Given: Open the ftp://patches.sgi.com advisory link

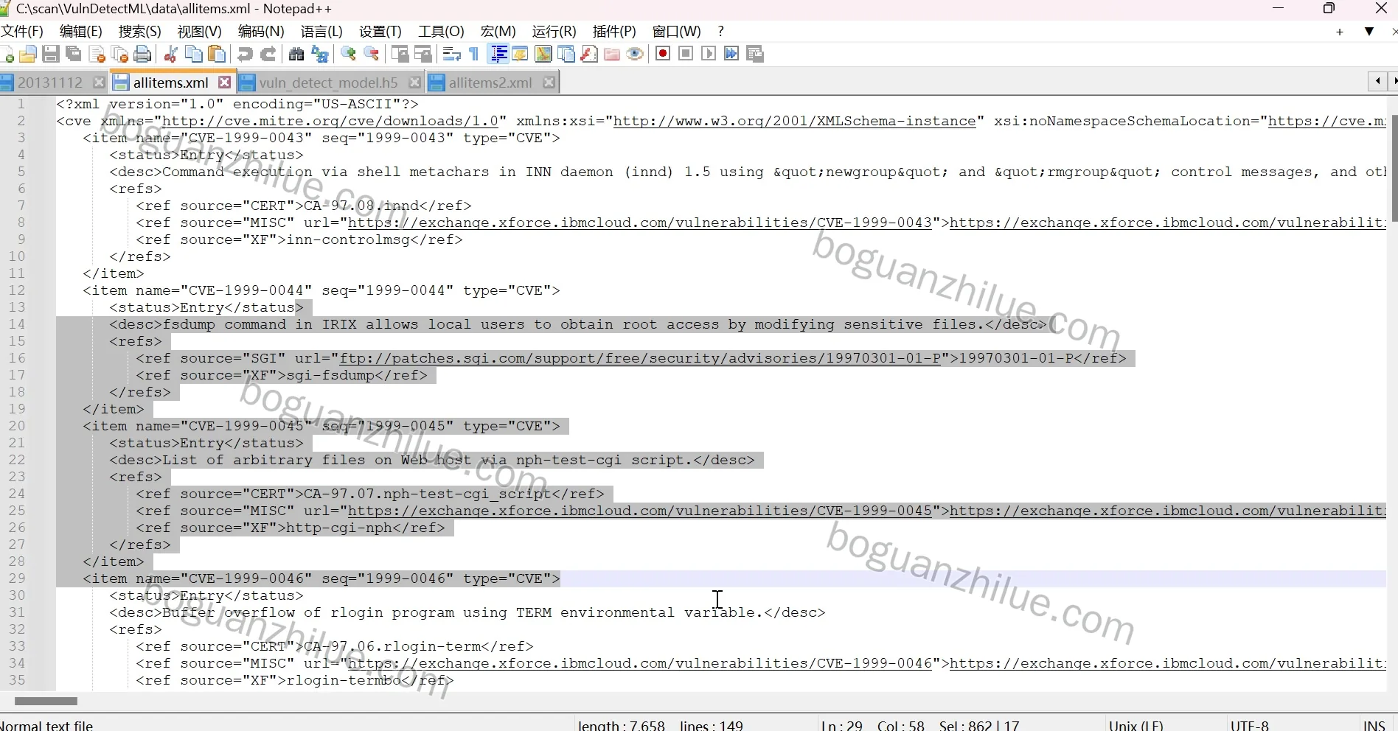Looking at the screenshot, I should [x=640, y=358].
